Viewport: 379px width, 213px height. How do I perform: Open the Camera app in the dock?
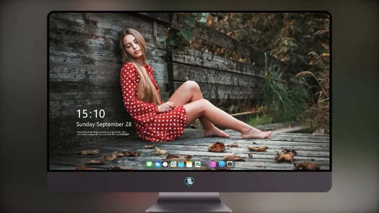point(230,164)
